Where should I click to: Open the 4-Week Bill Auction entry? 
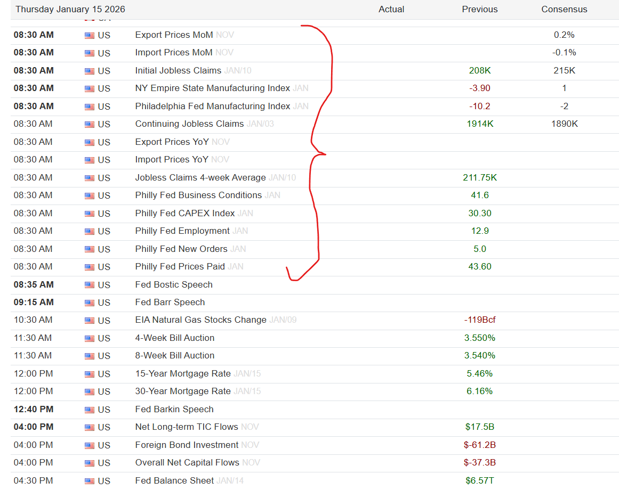[x=174, y=338]
